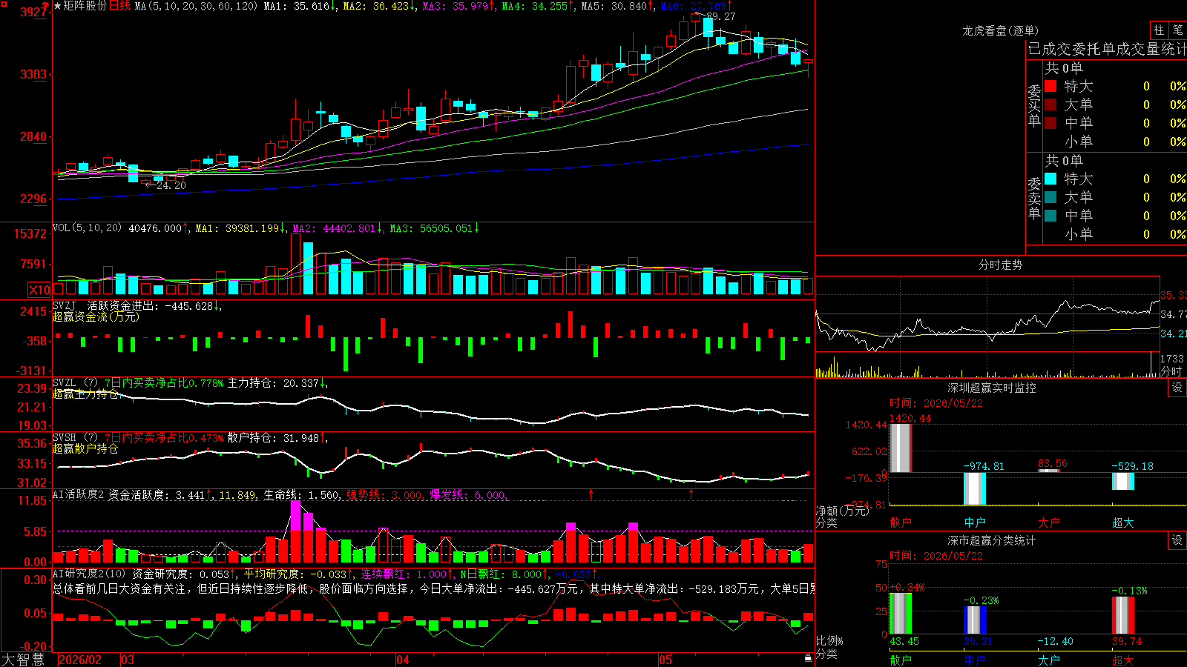The width and height of the screenshot is (1187, 667).
Task: Click the 矩阵股份 stock name
Action: coord(85,6)
